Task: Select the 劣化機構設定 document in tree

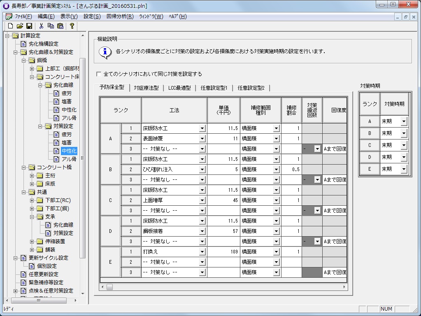Action: tap(43, 44)
